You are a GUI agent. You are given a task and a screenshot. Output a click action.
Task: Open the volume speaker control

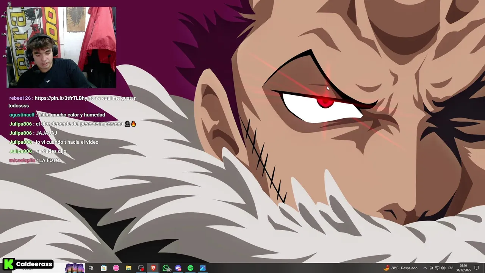[x=443, y=268]
